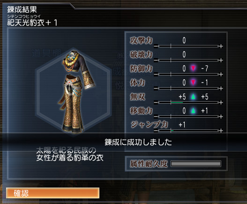Click the plus end of ジャンプ力 bar
247x204 pixels.
click(x=221, y=130)
